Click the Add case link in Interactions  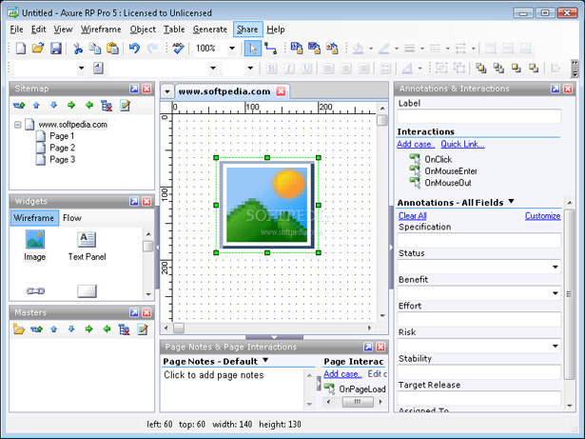coord(416,144)
